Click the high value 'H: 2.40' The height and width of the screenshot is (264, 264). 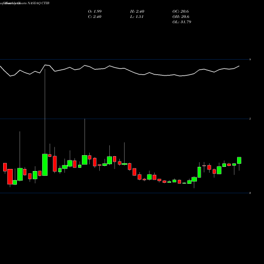[137, 12]
